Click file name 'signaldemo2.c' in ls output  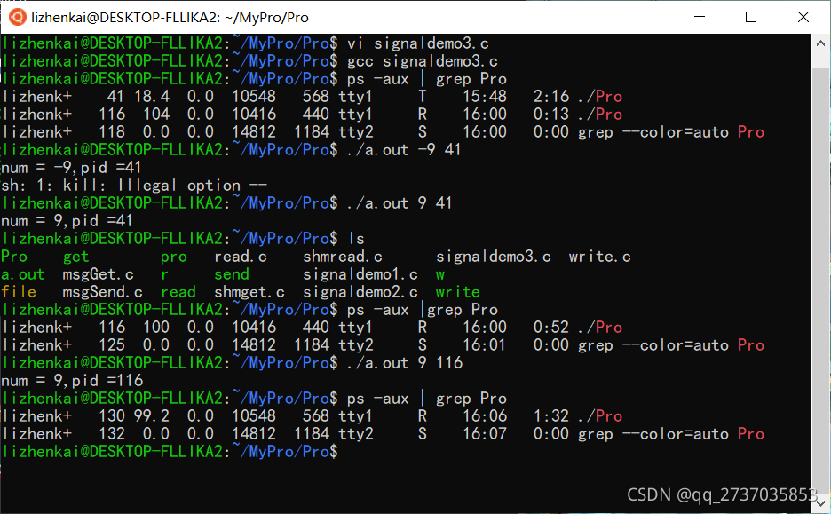click(360, 292)
